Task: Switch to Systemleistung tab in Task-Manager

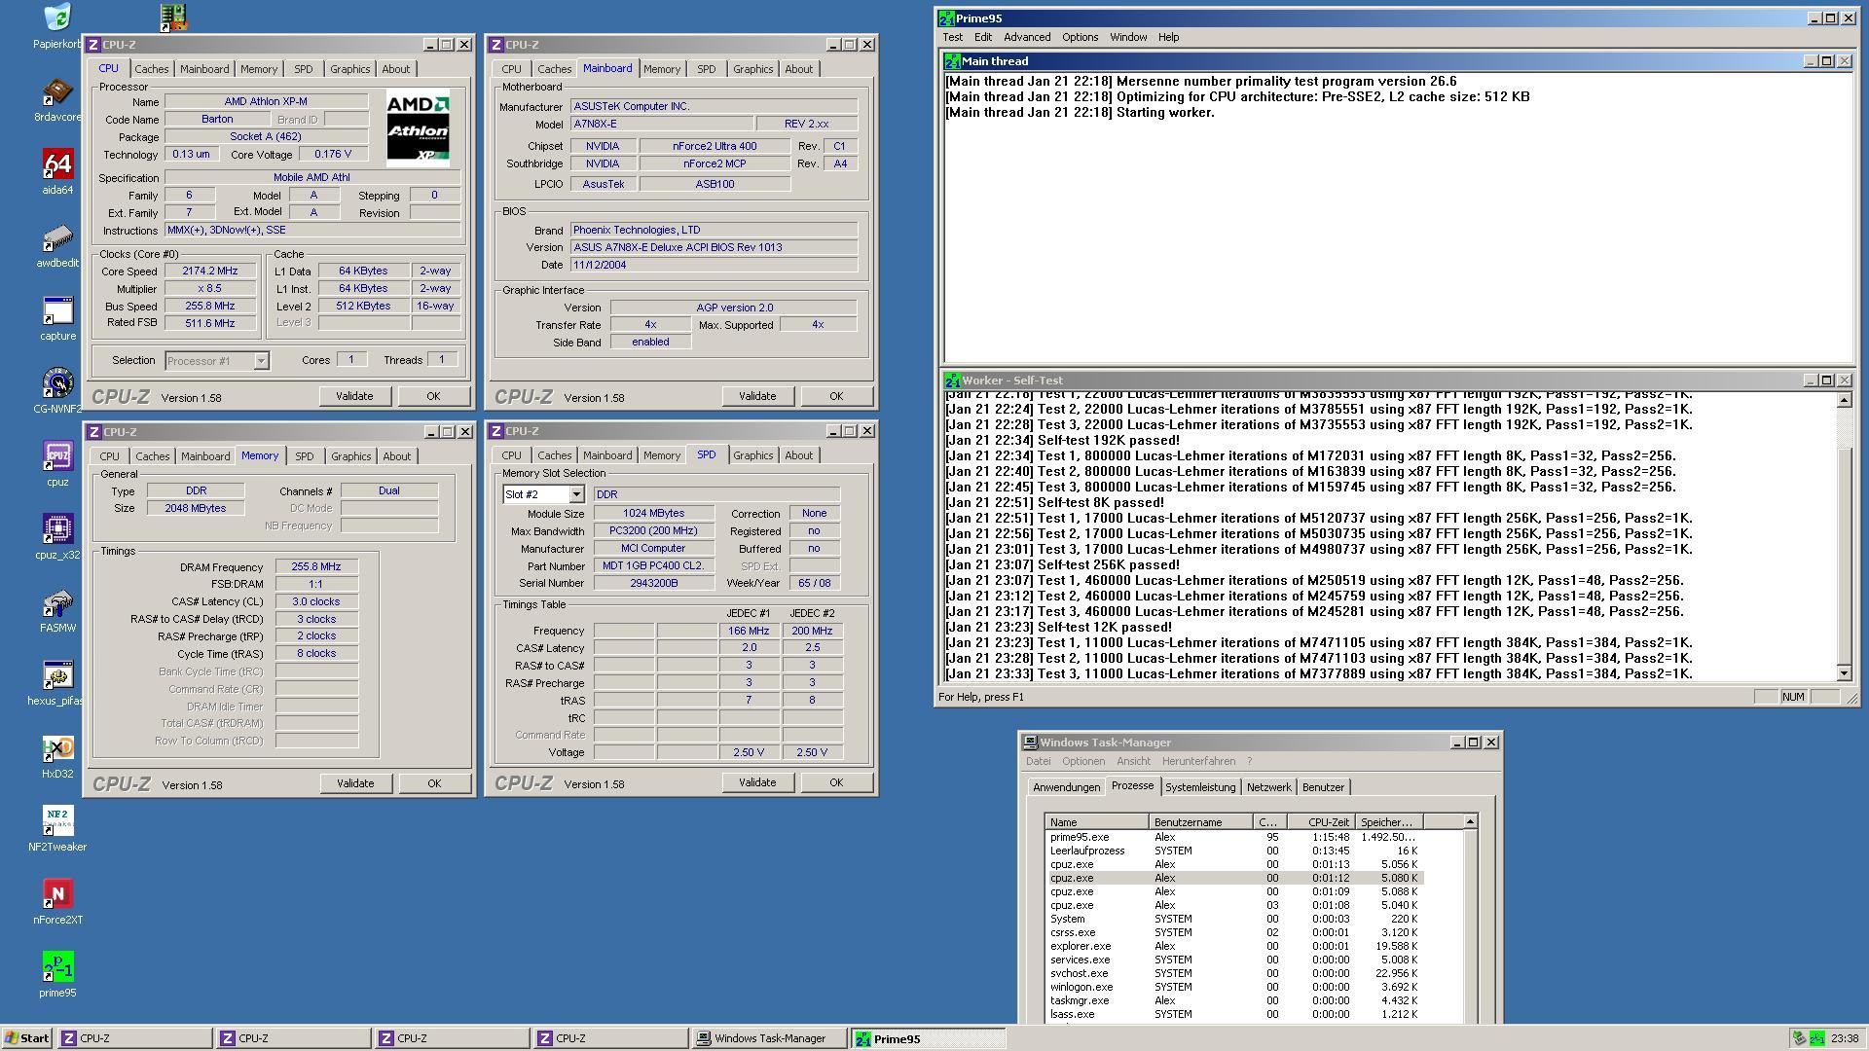Action: [x=1199, y=787]
